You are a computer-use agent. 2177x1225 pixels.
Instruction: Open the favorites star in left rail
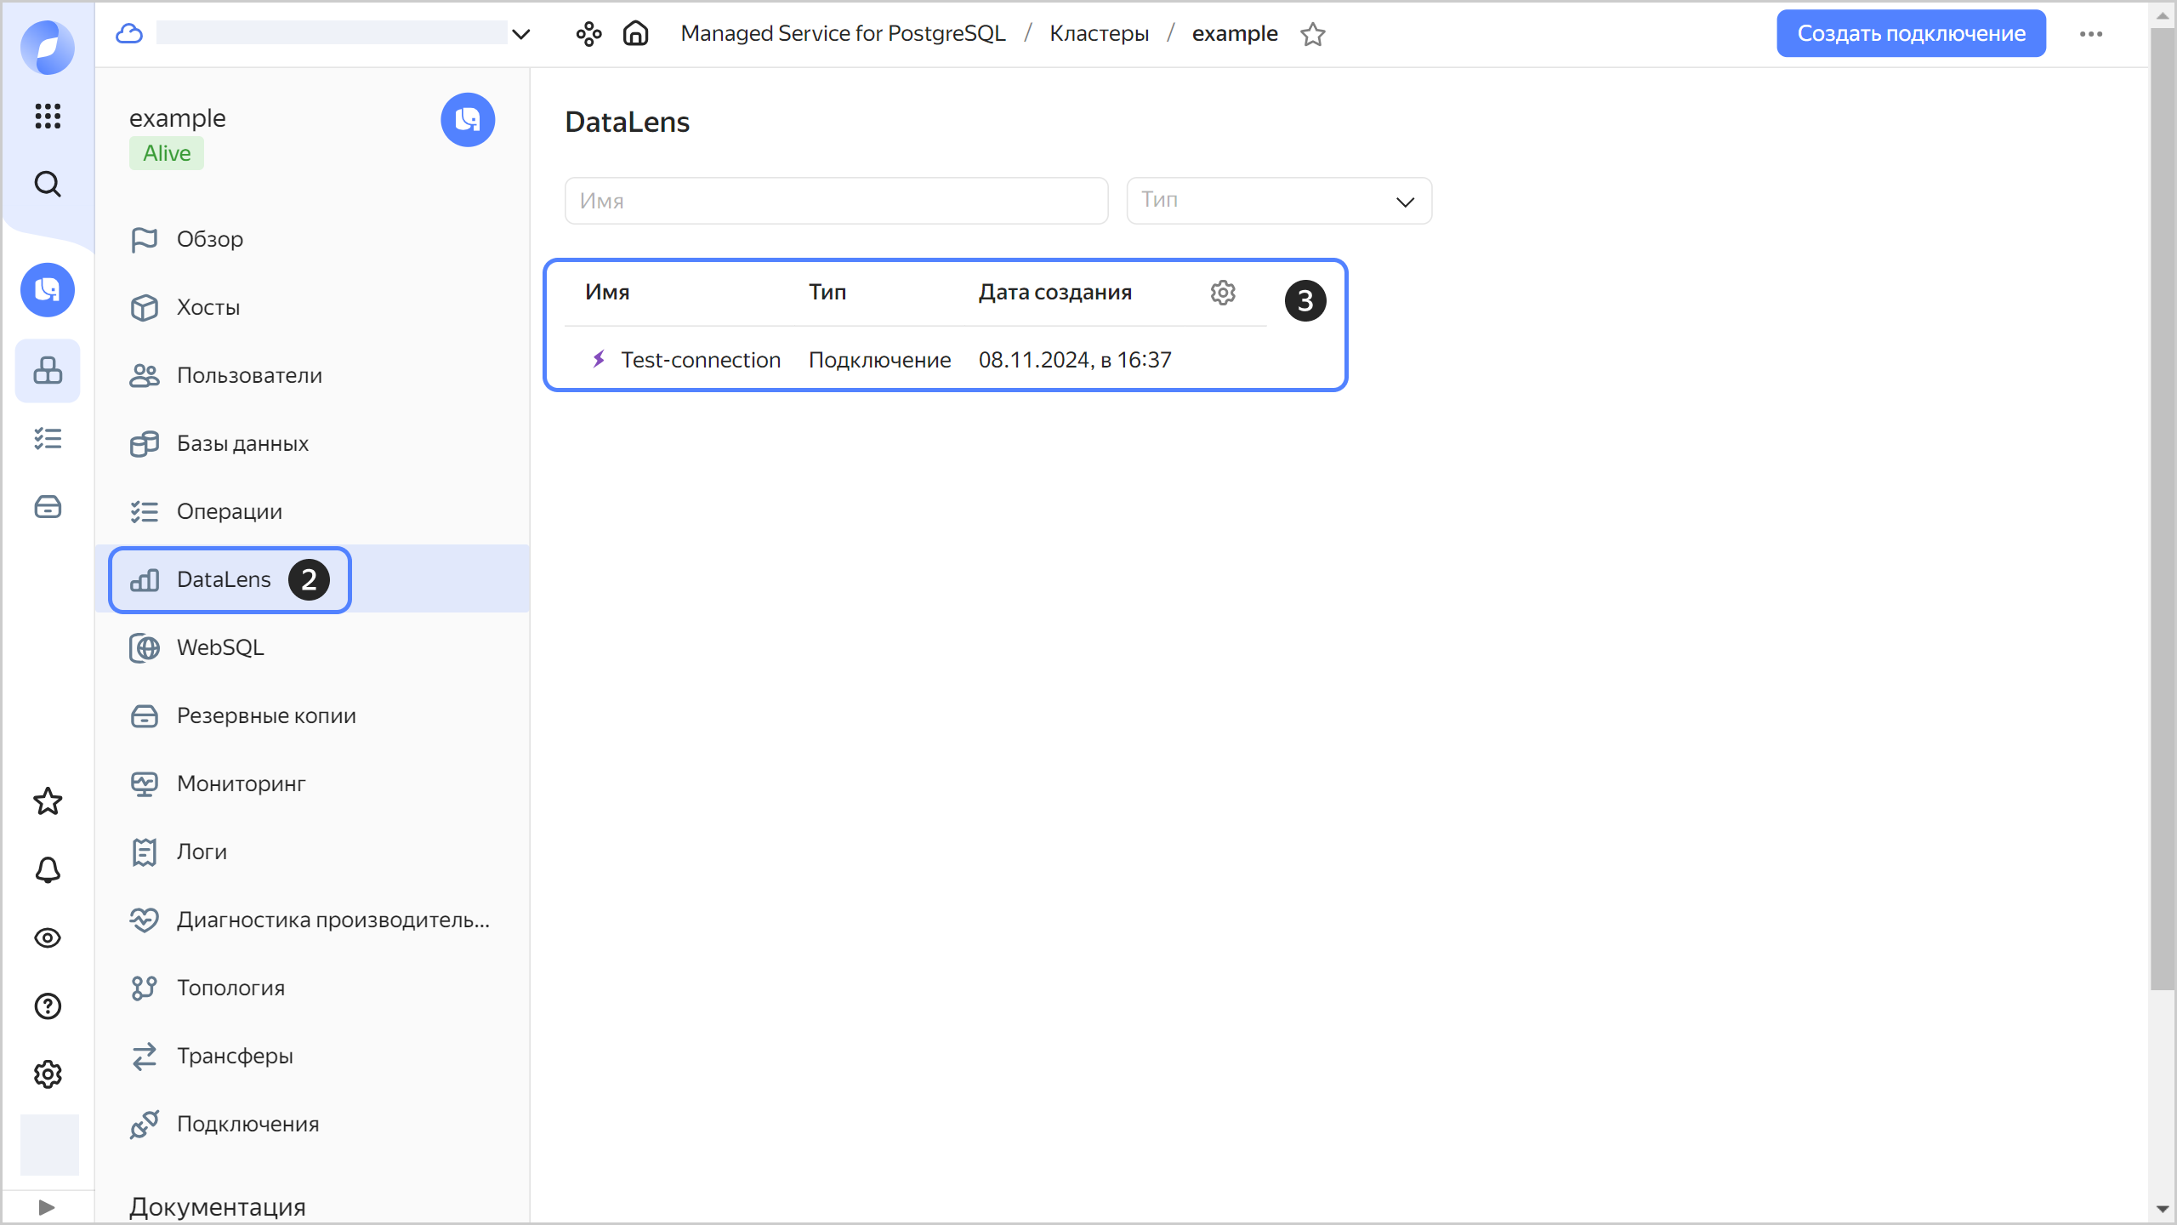tap(48, 801)
